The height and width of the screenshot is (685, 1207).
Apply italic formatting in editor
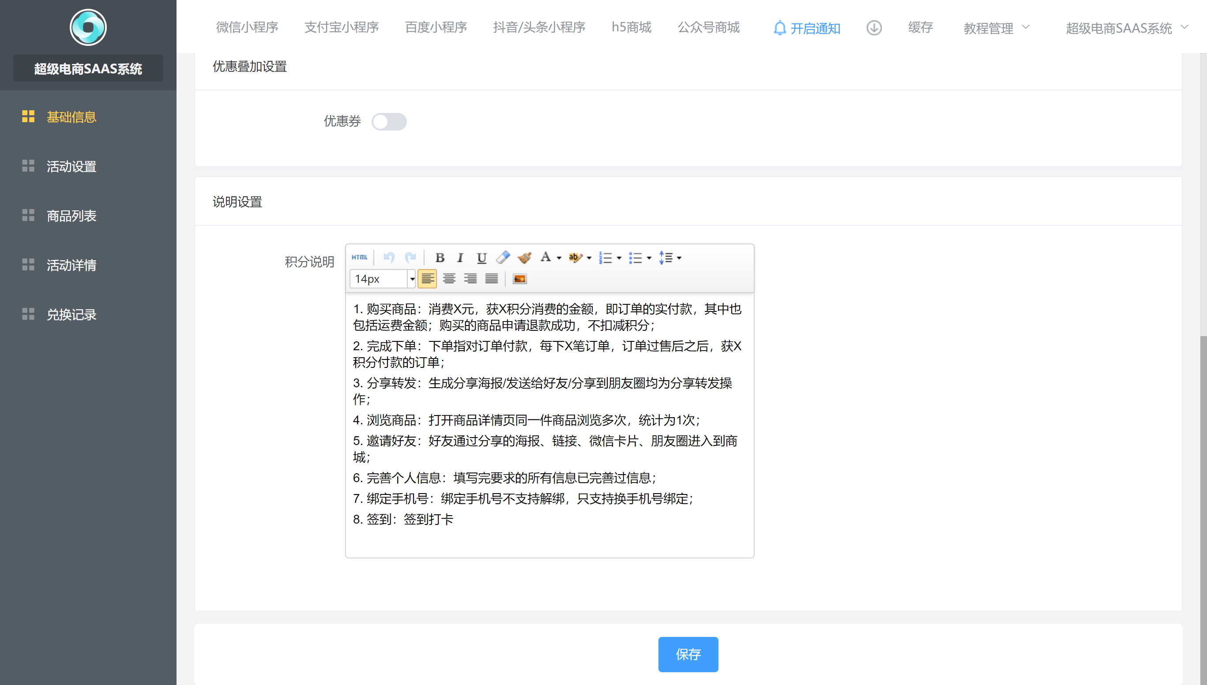click(x=460, y=258)
